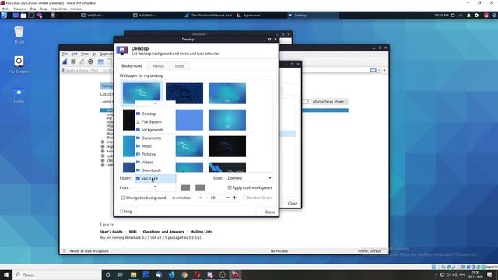
Task: Switch to the Icons tab
Action: [x=180, y=66]
